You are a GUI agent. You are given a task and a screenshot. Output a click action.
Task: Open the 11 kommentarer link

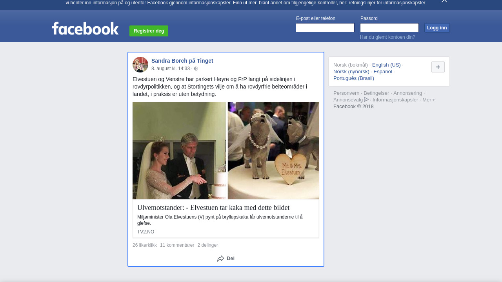coord(177,245)
